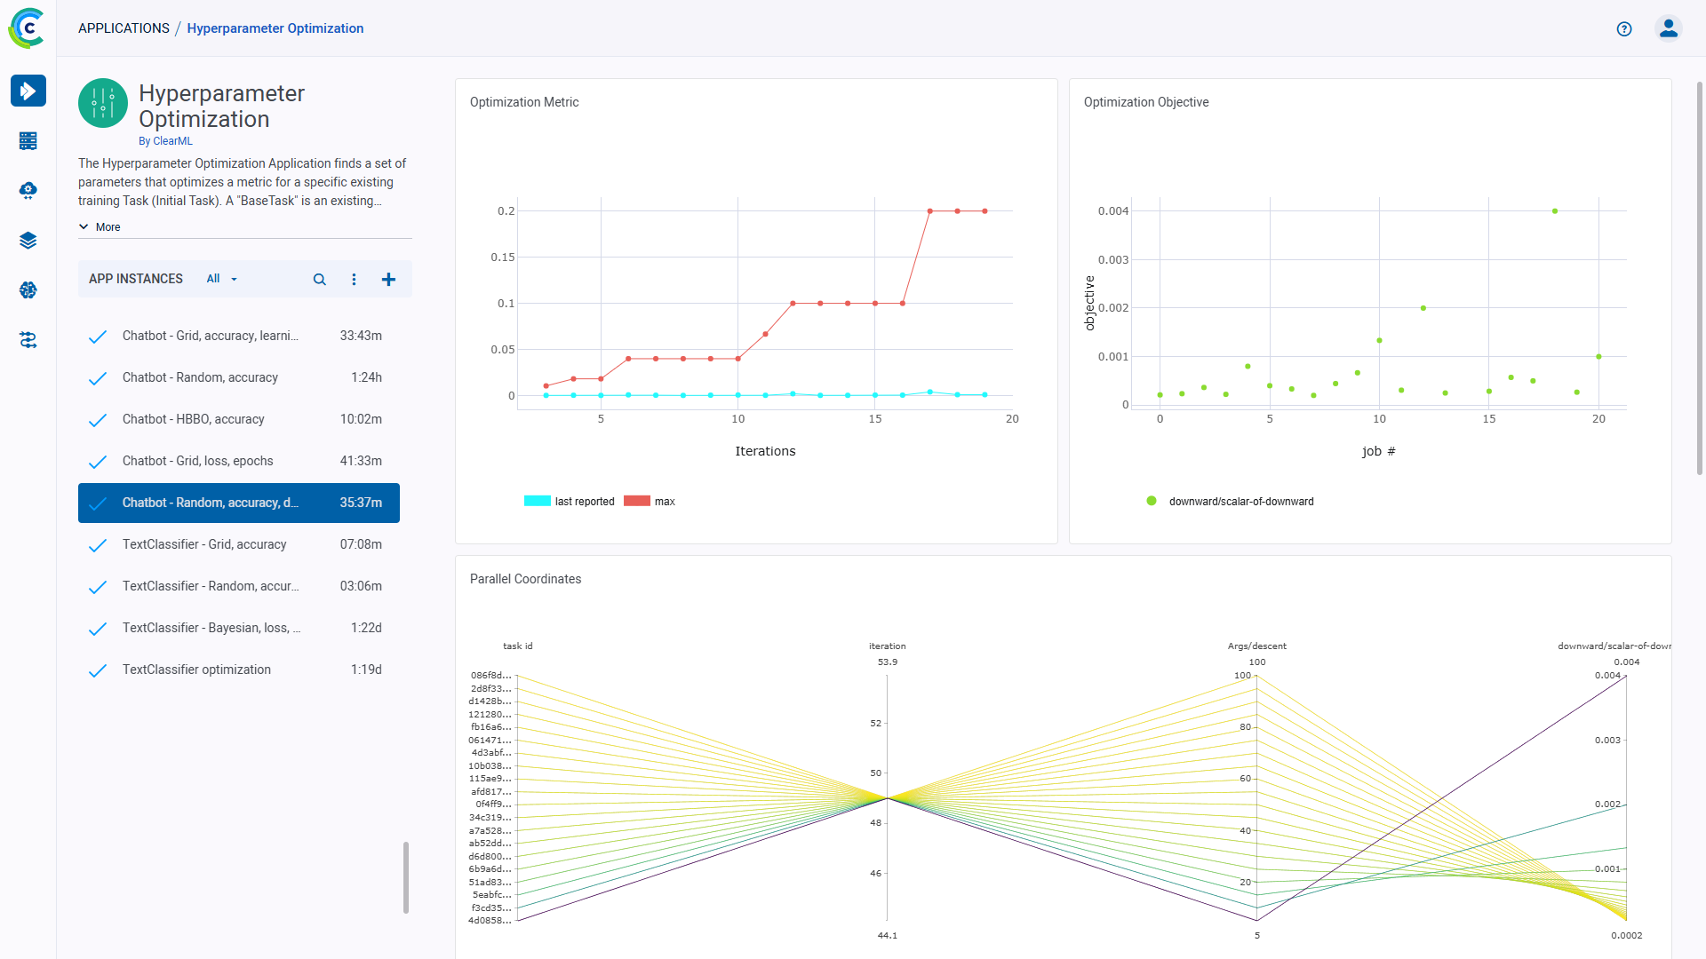Toggle the max series legend swatch
Screen dimensions: 1706x959
(637, 501)
